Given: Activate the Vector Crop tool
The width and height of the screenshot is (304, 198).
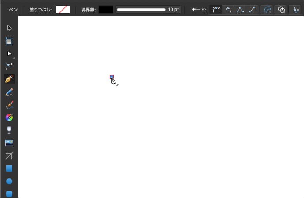Looking at the screenshot, I should (9, 156).
